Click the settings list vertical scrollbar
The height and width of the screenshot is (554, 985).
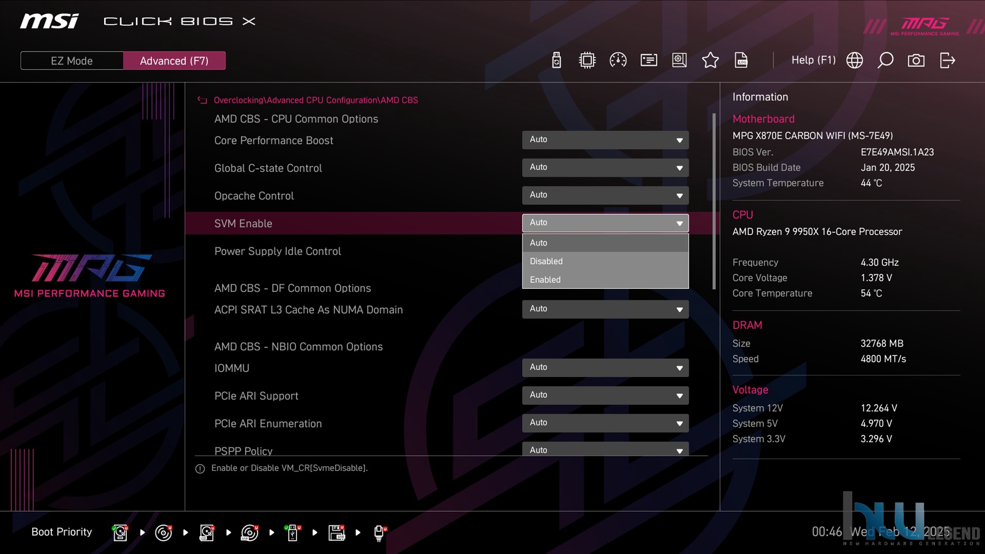click(714, 201)
